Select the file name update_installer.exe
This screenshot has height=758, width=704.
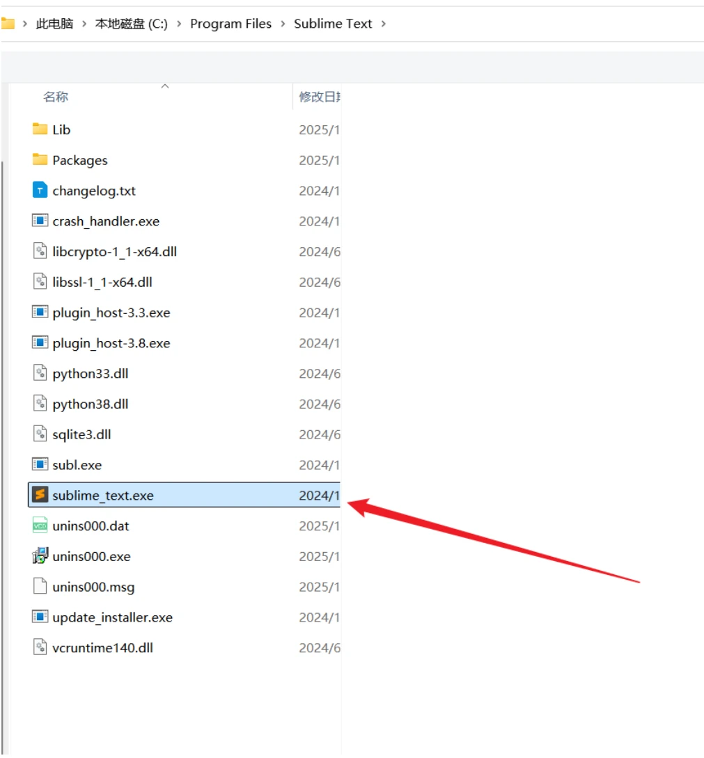point(113,617)
